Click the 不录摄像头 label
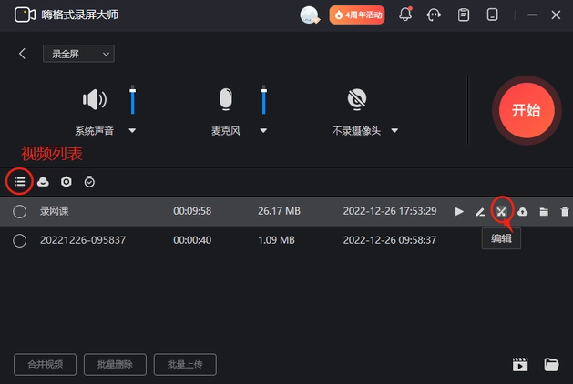573x384 pixels. pos(356,131)
